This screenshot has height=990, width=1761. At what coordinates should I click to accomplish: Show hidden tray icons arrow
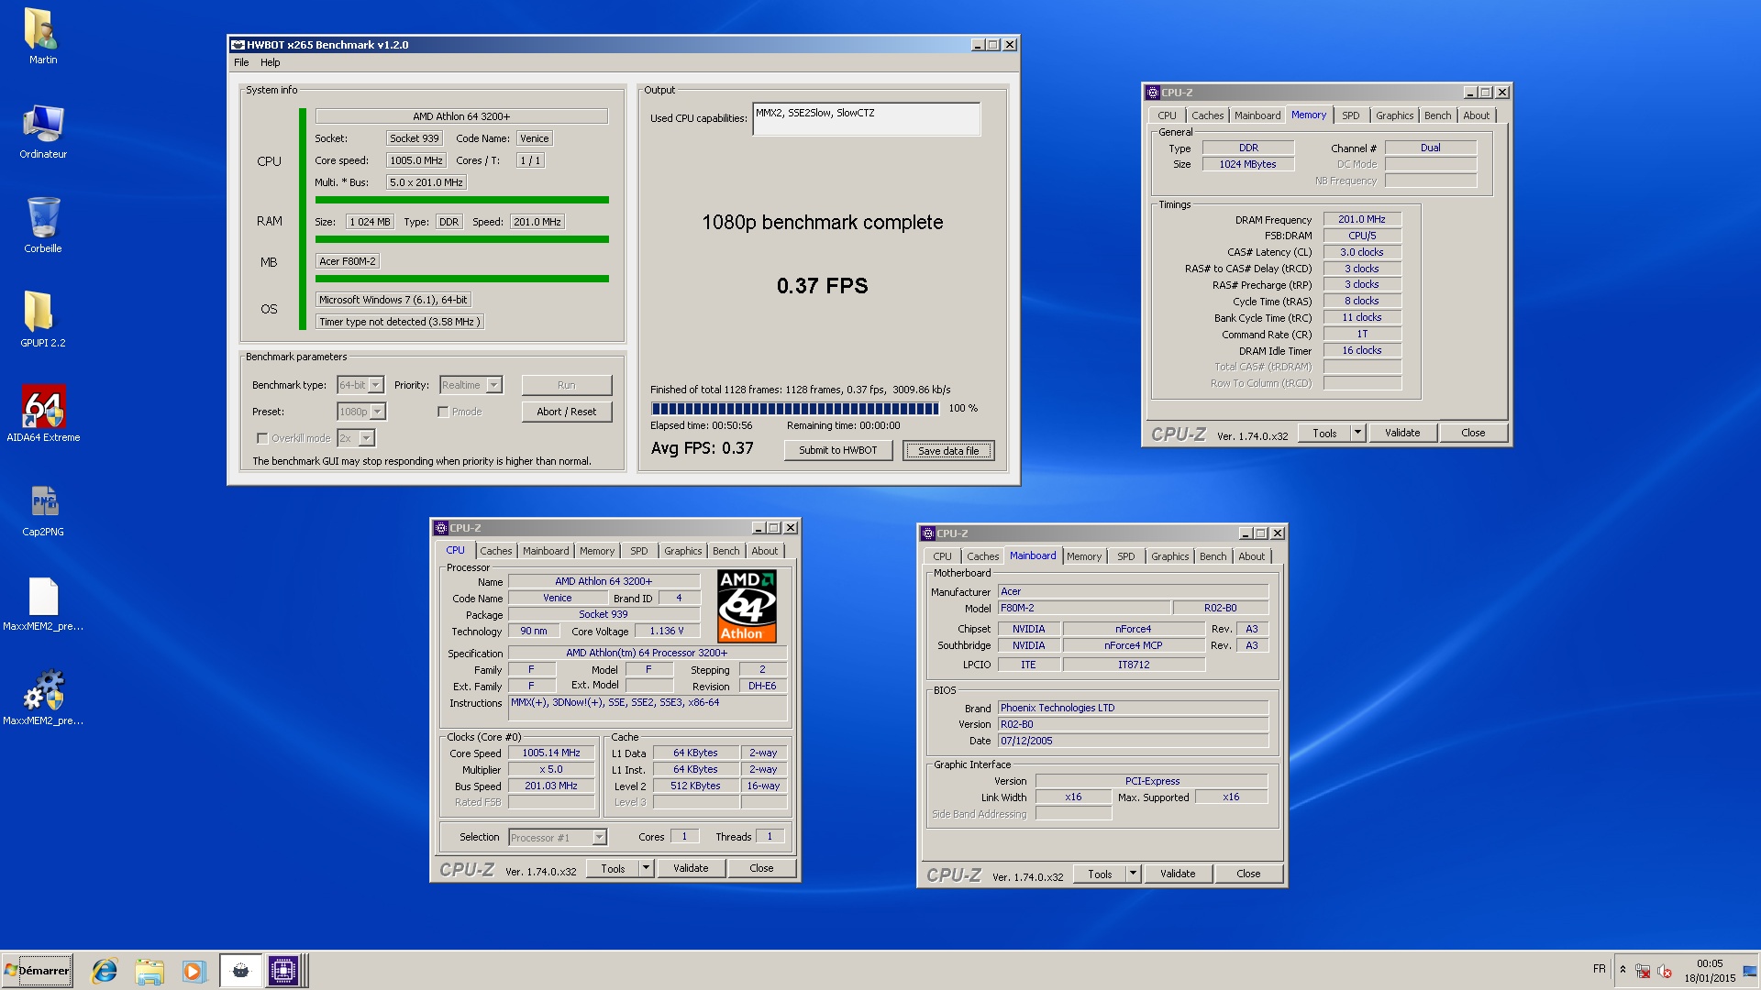point(1623,970)
